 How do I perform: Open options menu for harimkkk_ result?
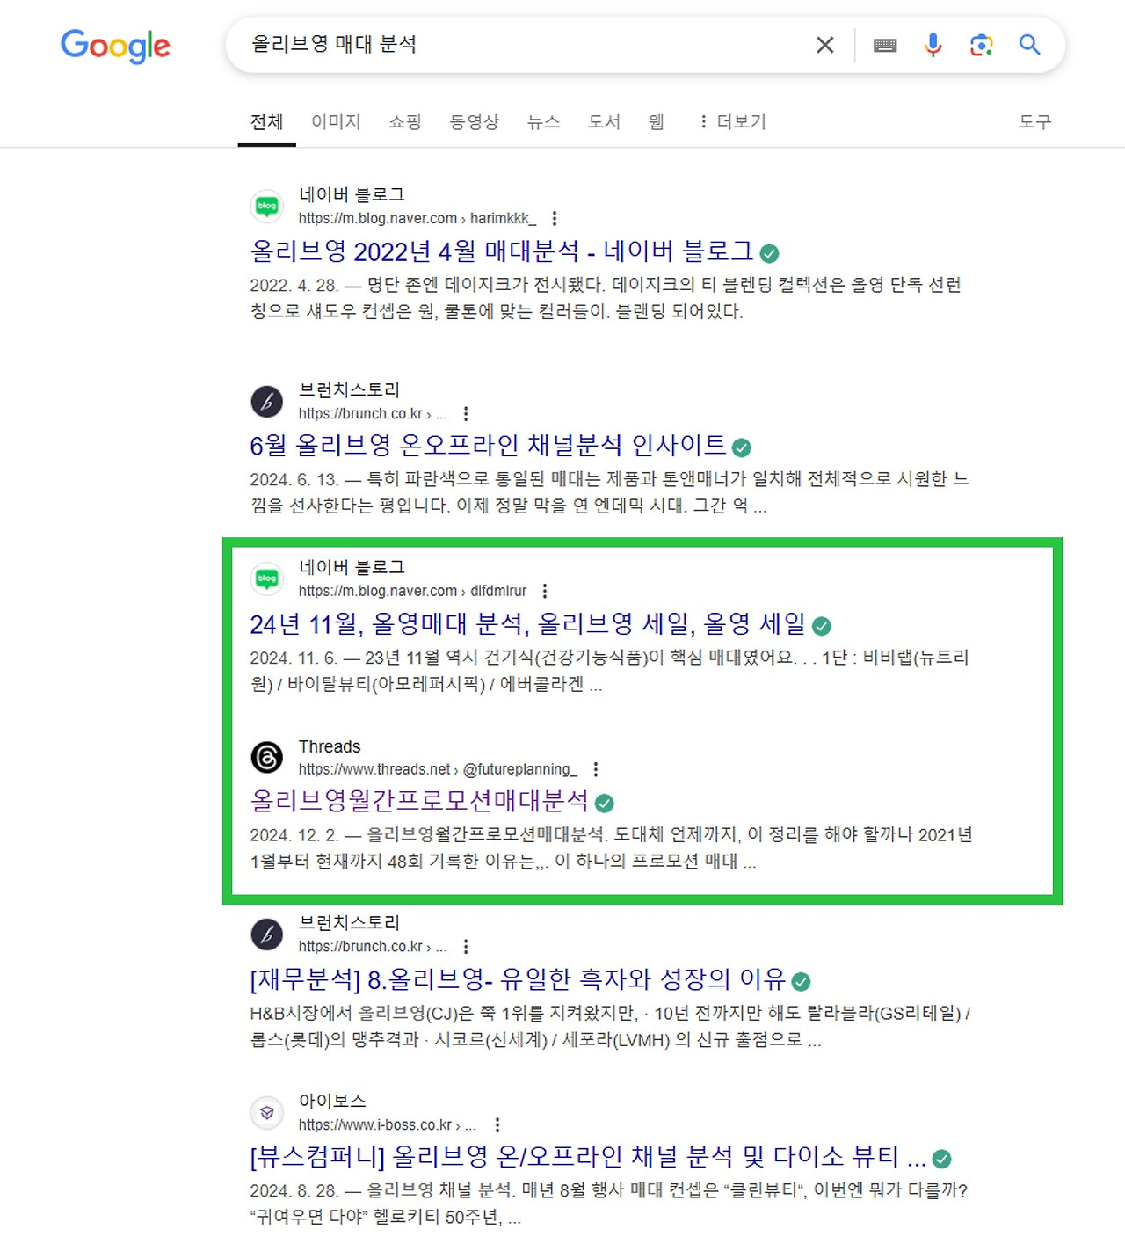(554, 218)
